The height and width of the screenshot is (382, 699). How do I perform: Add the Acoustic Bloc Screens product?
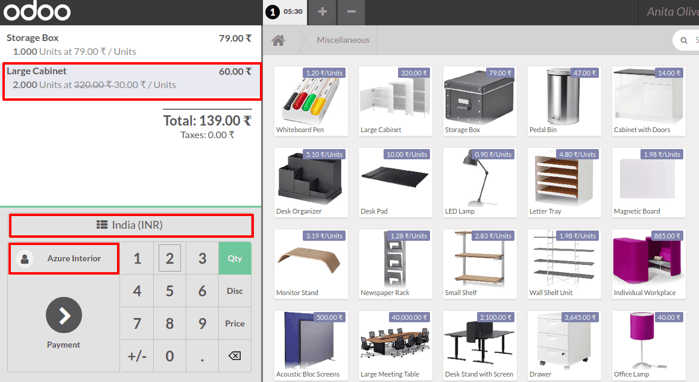pyautogui.click(x=311, y=346)
